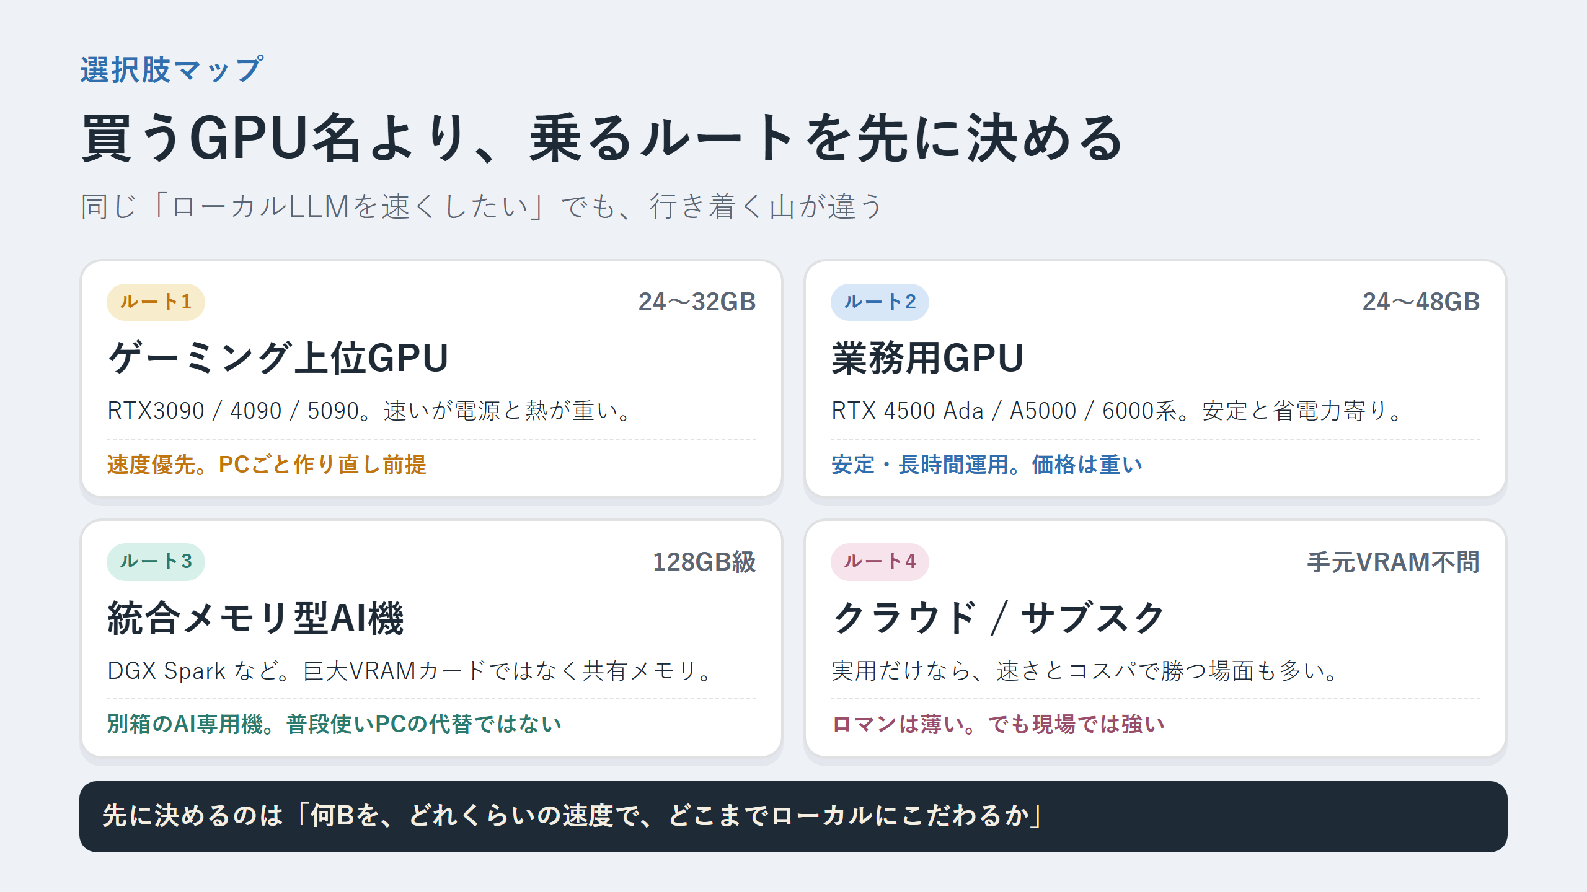Image resolution: width=1587 pixels, height=892 pixels.
Task: Select the ゲーミング上位GPU card title
Action: tap(278, 358)
